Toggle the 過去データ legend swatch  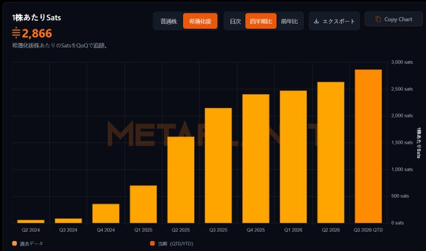(14, 243)
